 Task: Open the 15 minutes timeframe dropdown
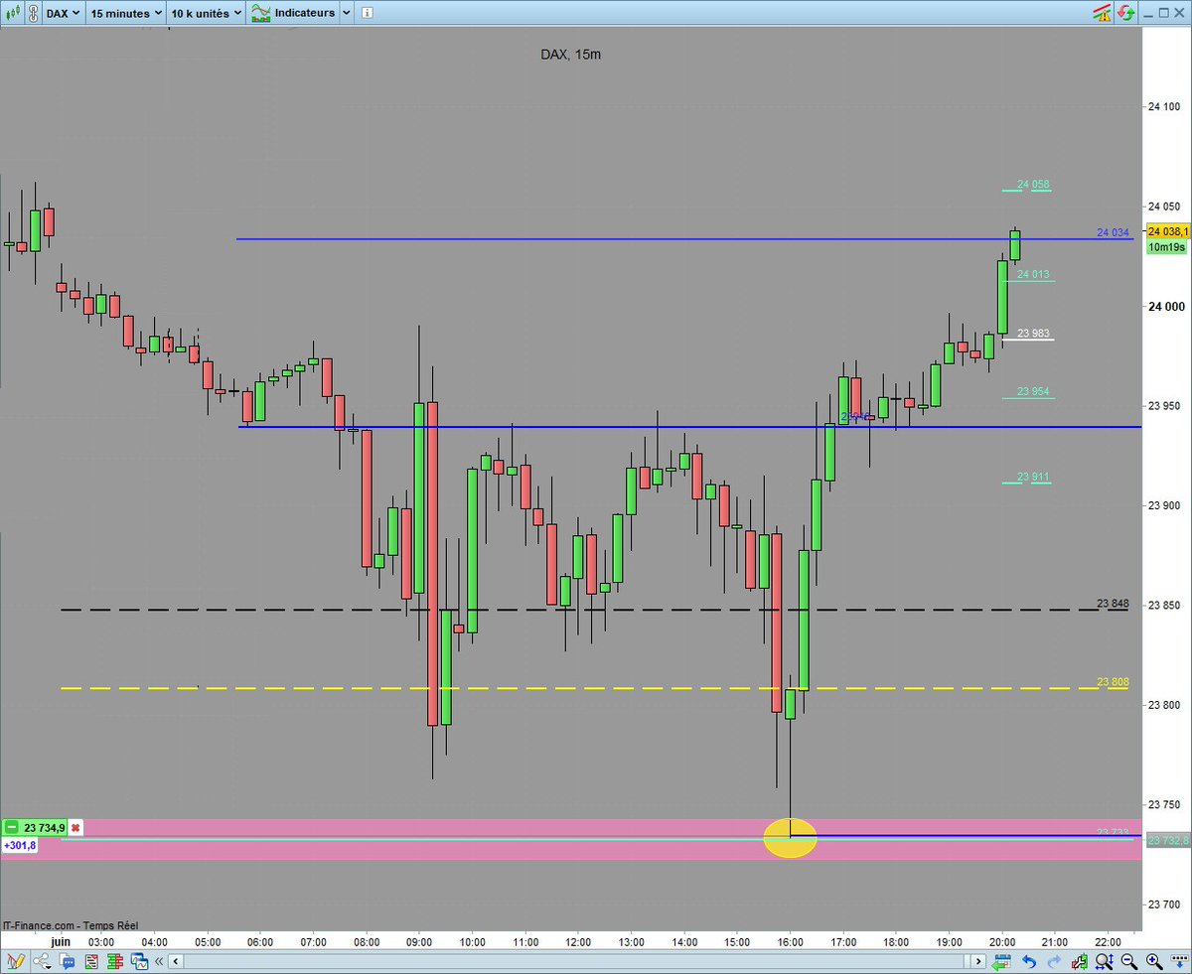pyautogui.click(x=126, y=13)
